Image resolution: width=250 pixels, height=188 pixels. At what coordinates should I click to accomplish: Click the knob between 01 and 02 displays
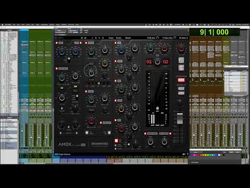point(157,62)
